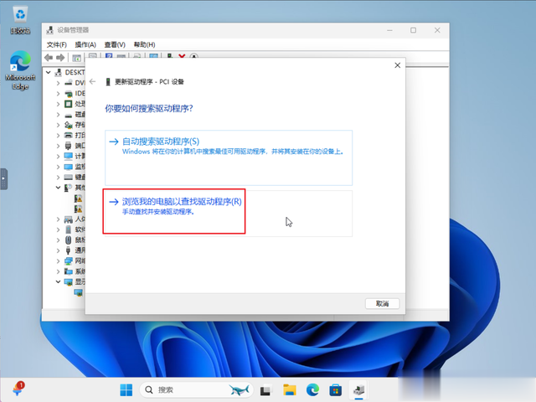Collapse the DESKT root node chevron
Image resolution: width=536 pixels, height=402 pixels.
[x=49, y=73]
